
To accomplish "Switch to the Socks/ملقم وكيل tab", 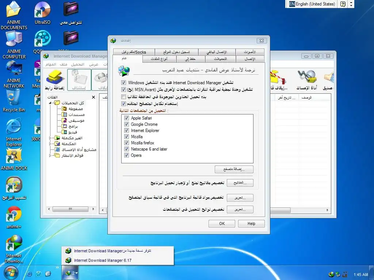I will (x=134, y=52).
